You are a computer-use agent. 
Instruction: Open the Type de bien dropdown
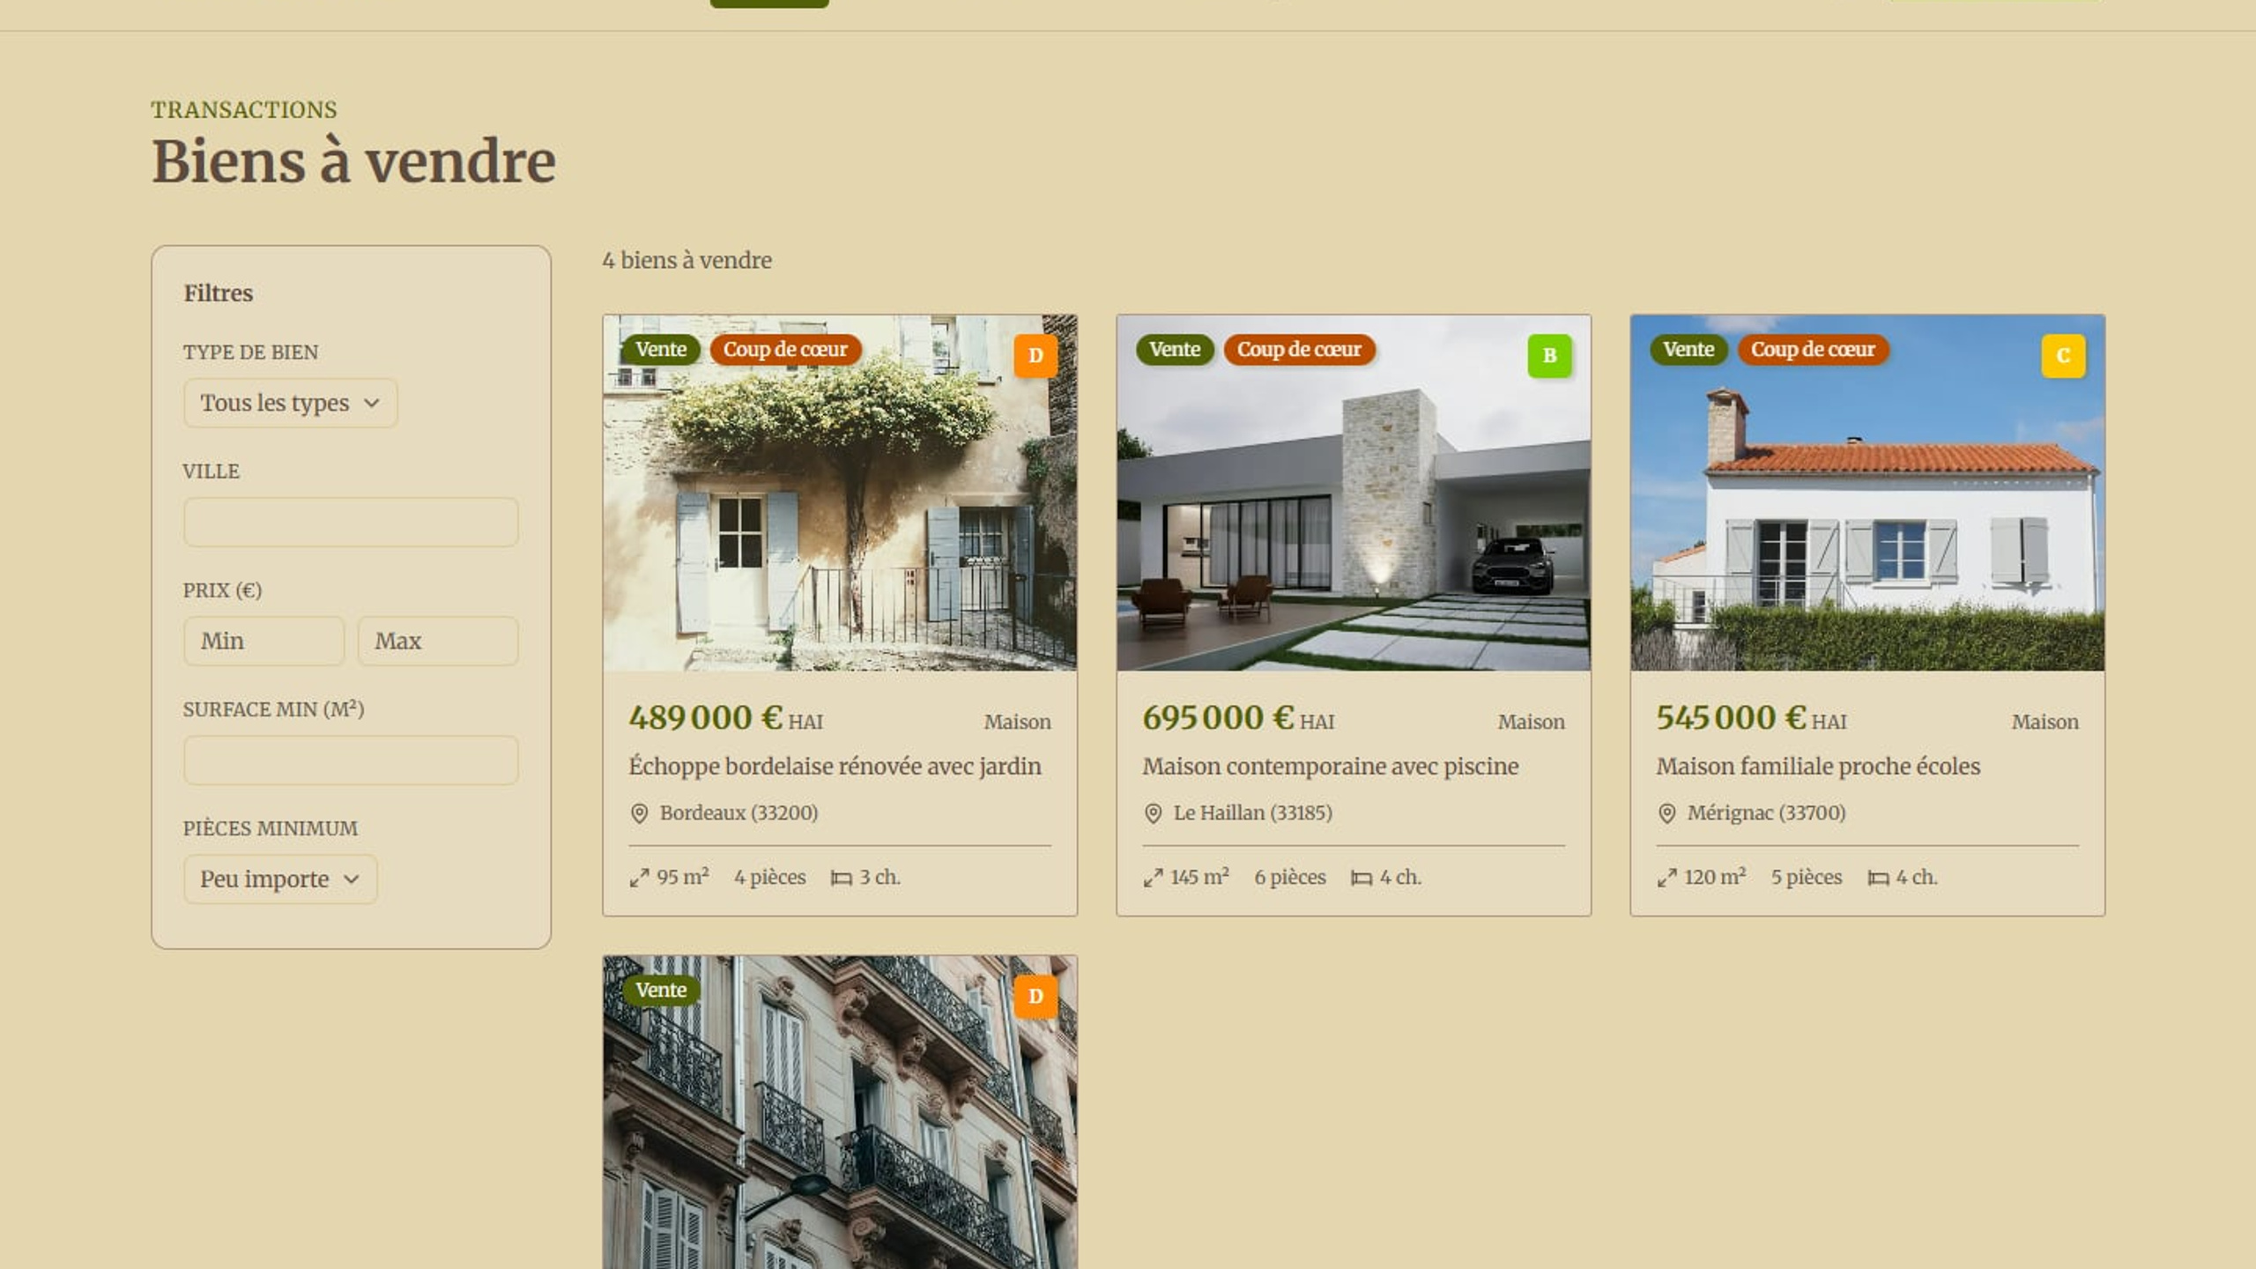[x=290, y=403]
